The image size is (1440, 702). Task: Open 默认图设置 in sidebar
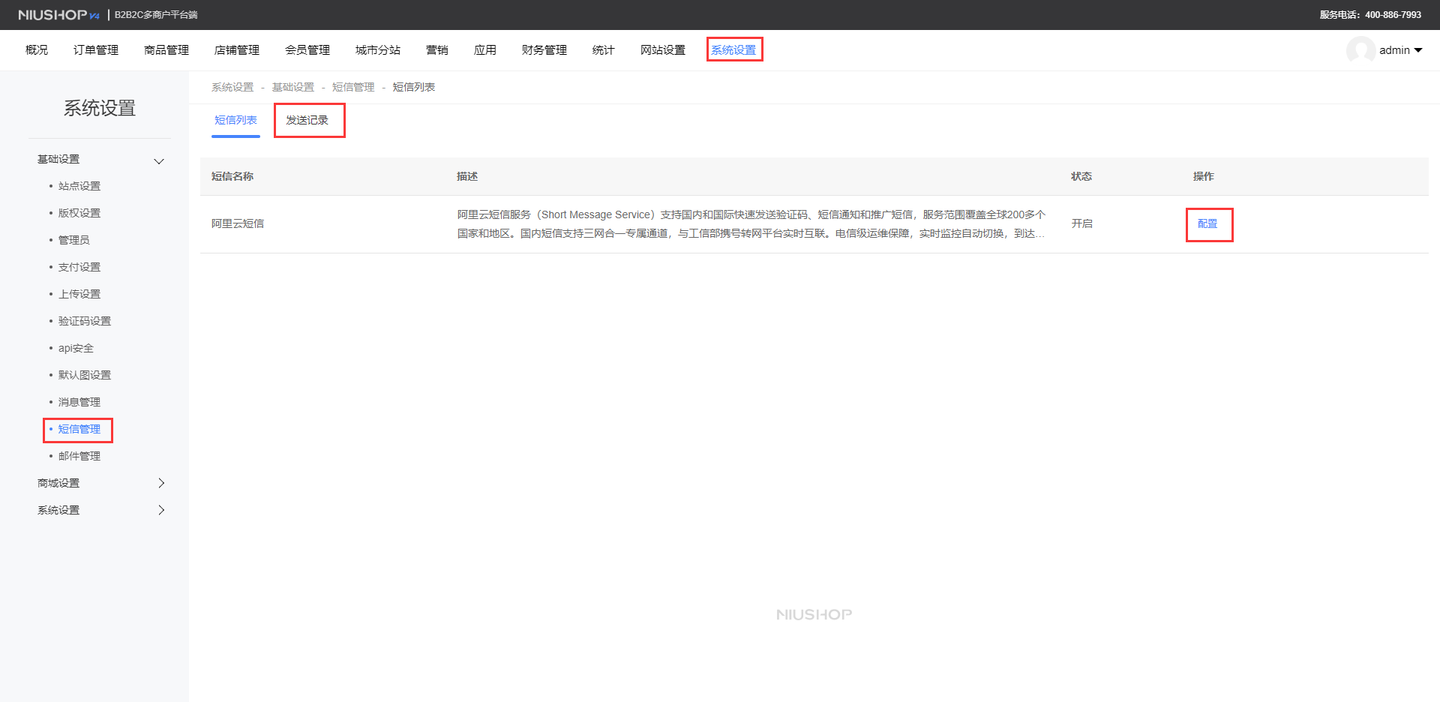coord(85,375)
